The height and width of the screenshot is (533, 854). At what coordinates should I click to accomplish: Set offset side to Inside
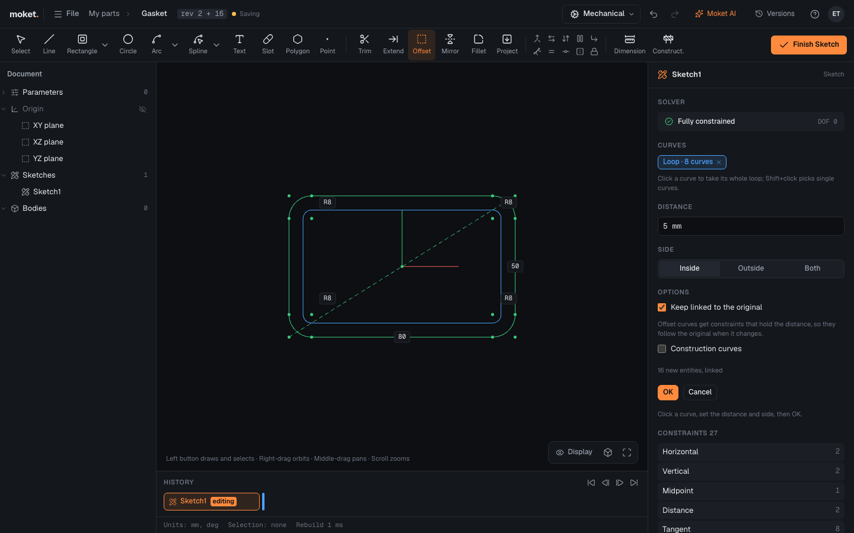coord(689,268)
